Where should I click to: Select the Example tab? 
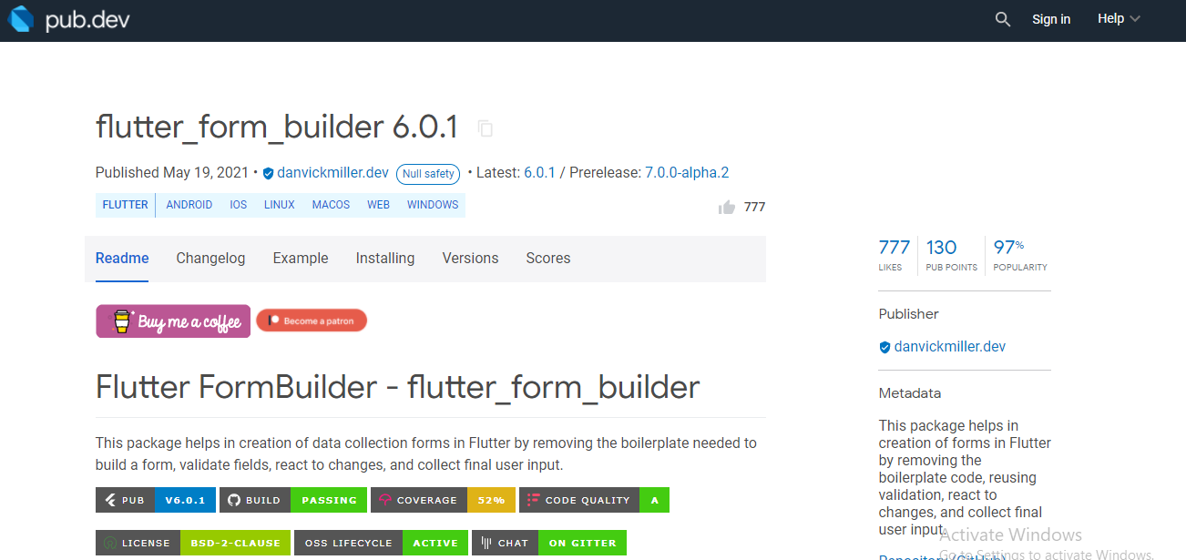(301, 259)
